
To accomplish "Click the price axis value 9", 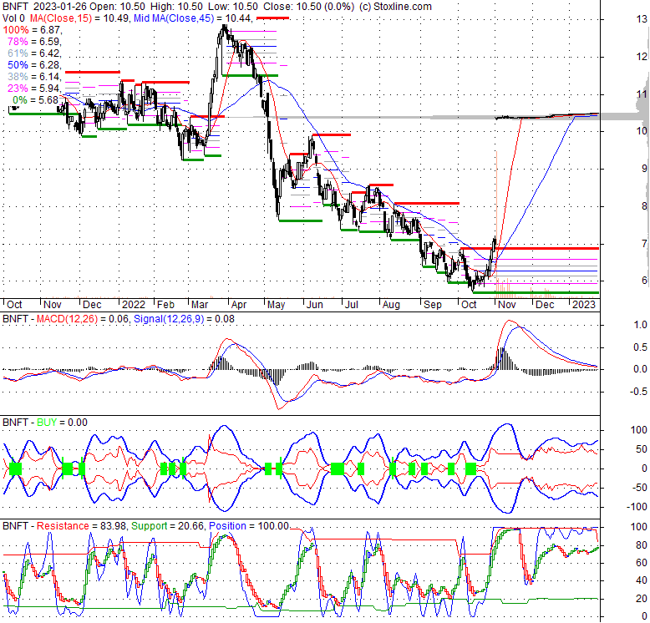I will coord(644,168).
